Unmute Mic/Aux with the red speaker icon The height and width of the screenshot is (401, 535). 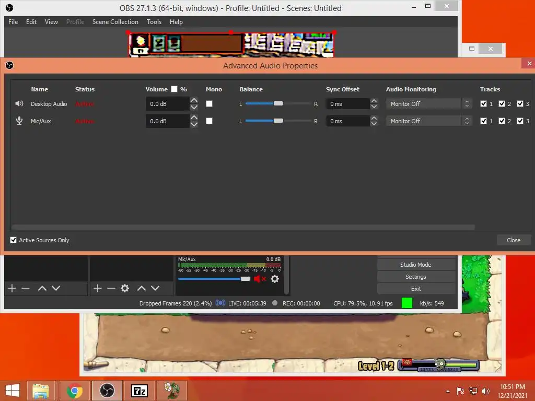coord(260,279)
